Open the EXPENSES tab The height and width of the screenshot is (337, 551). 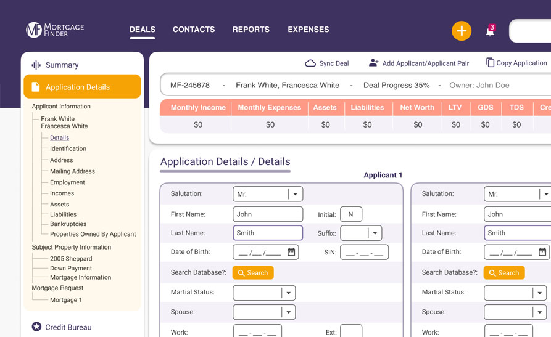(x=309, y=30)
